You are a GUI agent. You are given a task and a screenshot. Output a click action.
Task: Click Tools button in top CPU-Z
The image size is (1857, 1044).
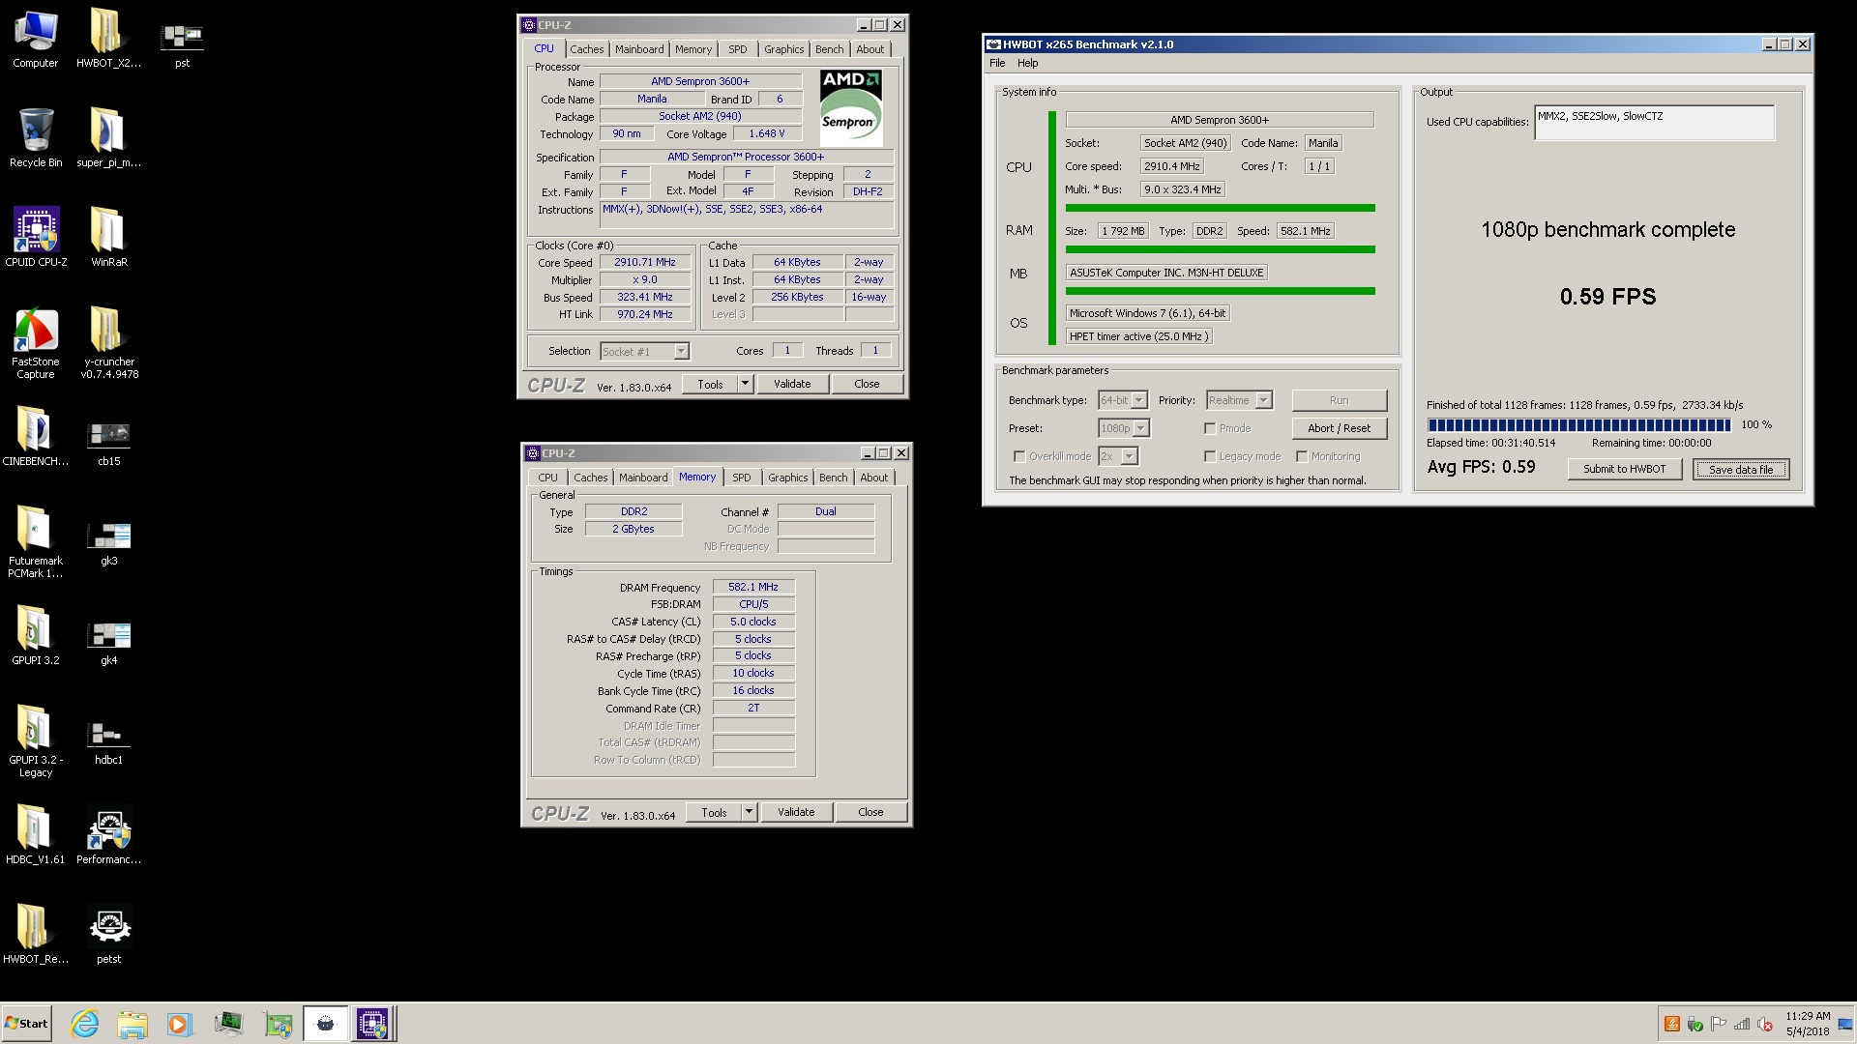click(710, 384)
